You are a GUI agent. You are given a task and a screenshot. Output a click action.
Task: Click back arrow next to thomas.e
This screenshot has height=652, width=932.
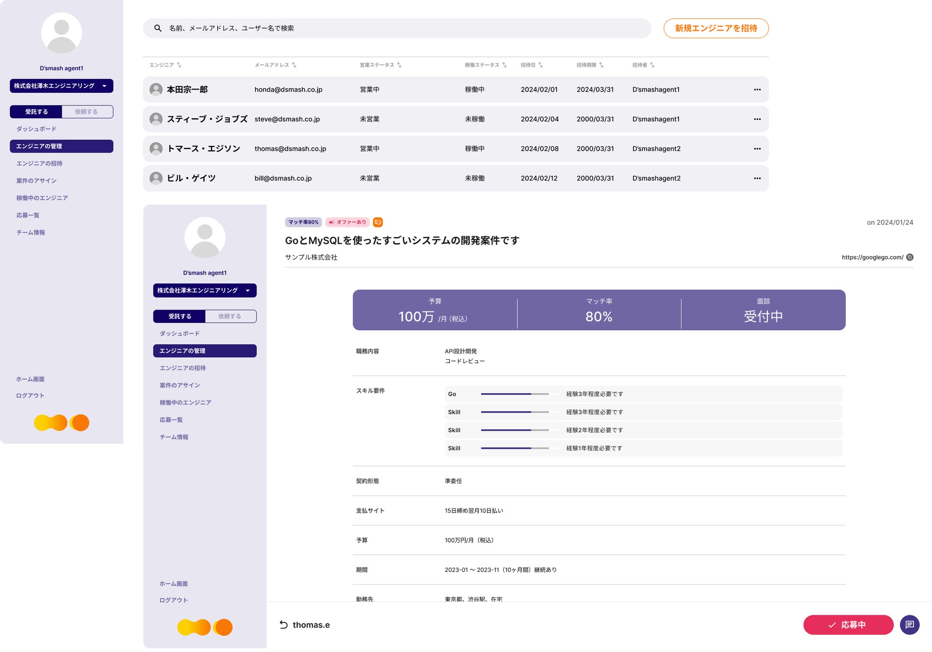point(283,625)
